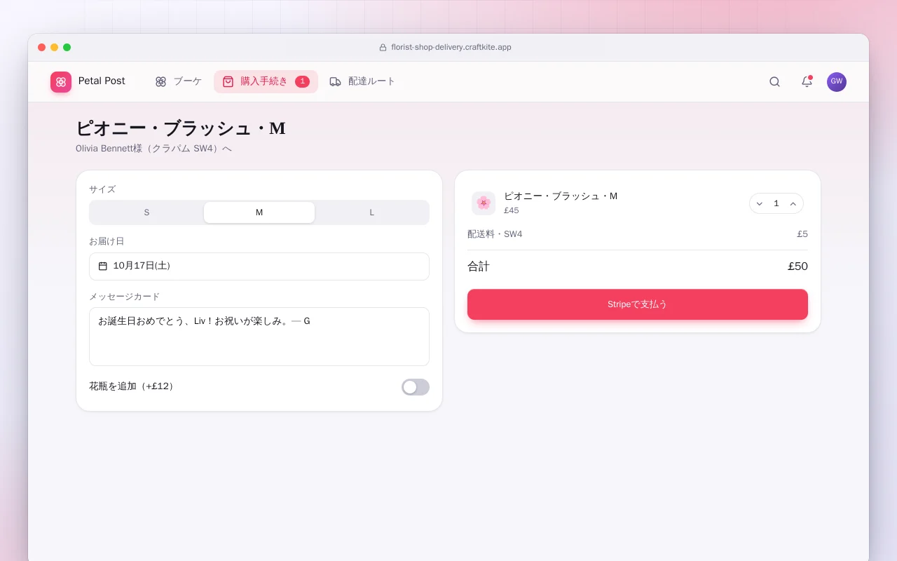Screen dimensions: 897x561
Task: Click the Petal Post flower logo icon
Action: click(x=61, y=82)
